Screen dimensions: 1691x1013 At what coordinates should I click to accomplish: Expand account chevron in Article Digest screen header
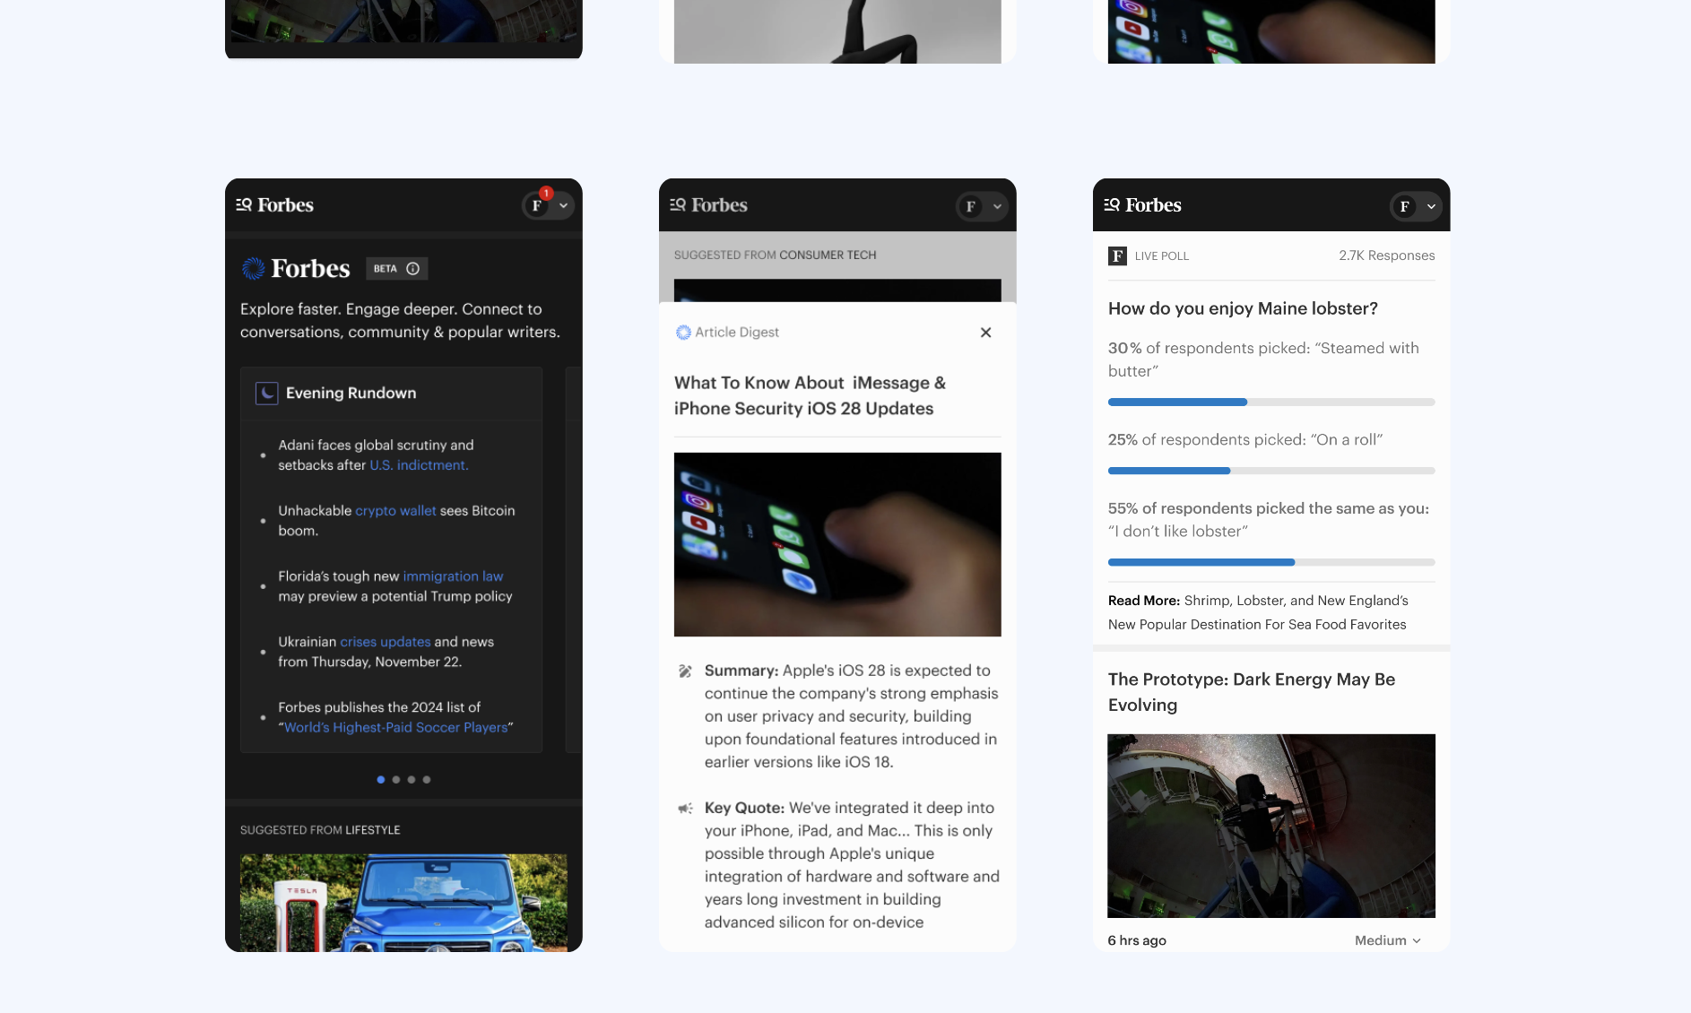[x=997, y=206]
